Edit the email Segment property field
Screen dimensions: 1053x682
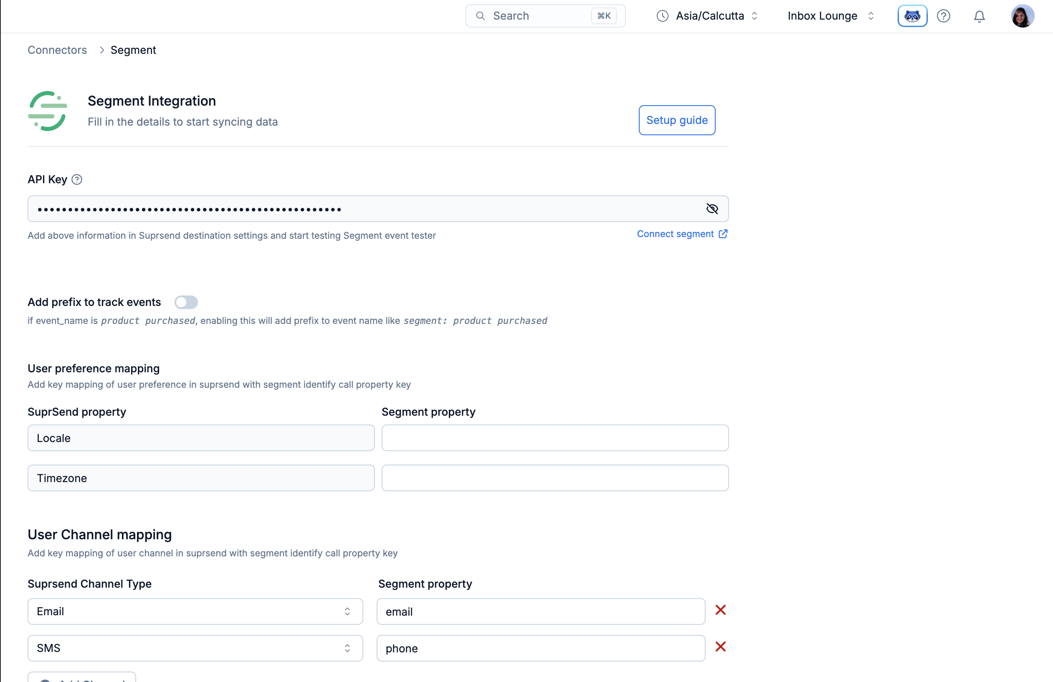point(541,611)
